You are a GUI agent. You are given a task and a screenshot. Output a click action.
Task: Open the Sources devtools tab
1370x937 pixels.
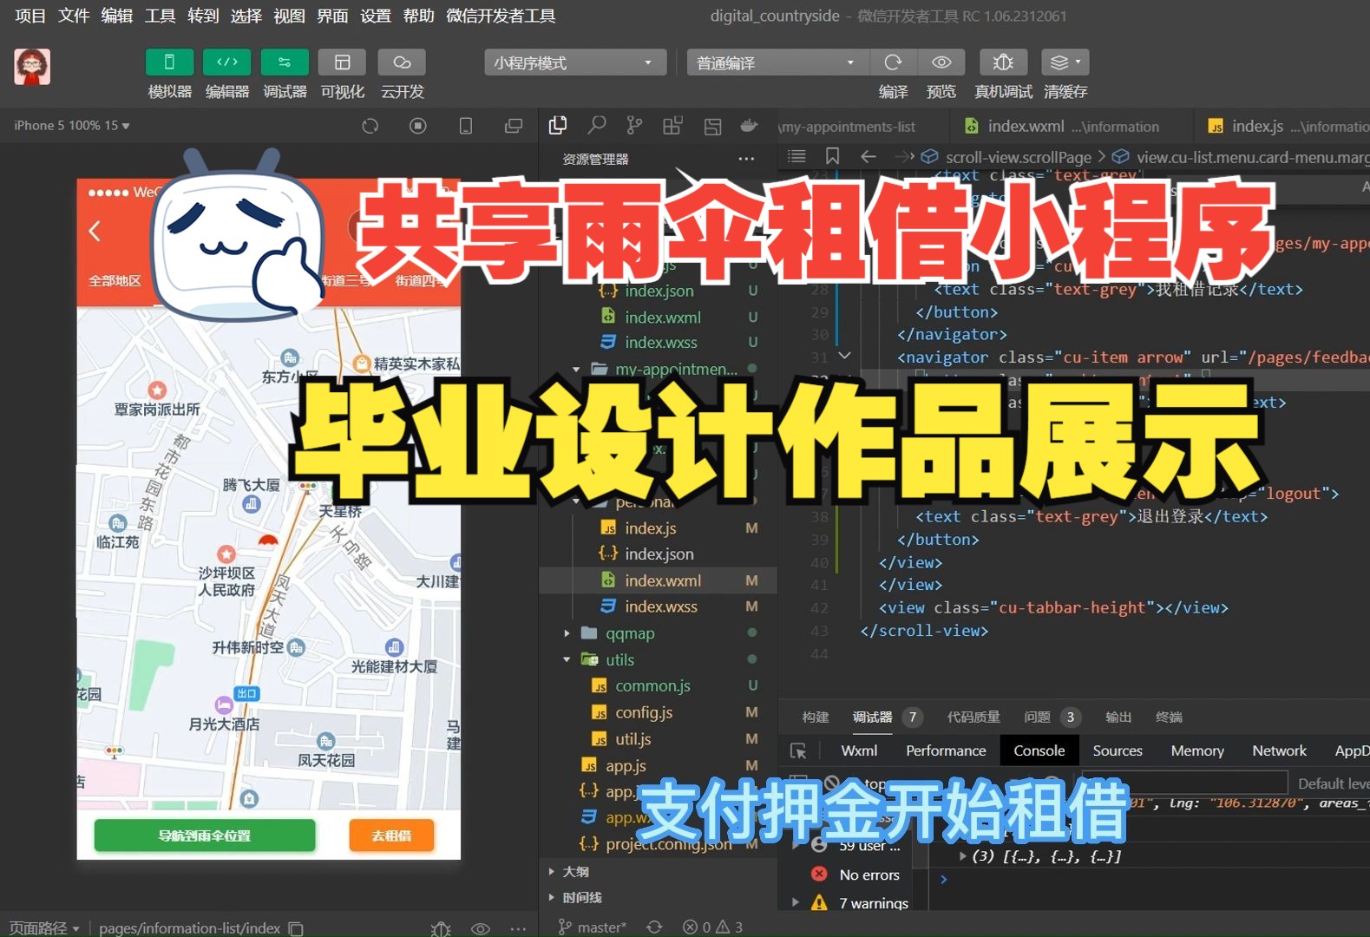(1118, 750)
